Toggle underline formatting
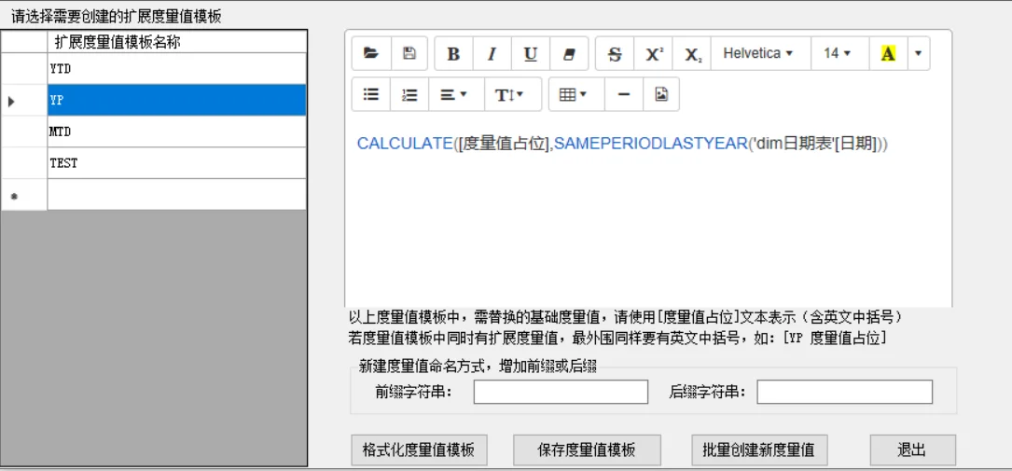Image resolution: width=1012 pixels, height=471 pixels. tap(531, 53)
